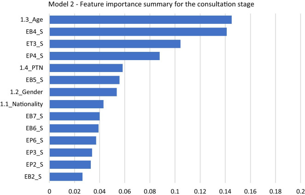
Task: Select the EB5_S feature bar
Action: (x=84, y=80)
